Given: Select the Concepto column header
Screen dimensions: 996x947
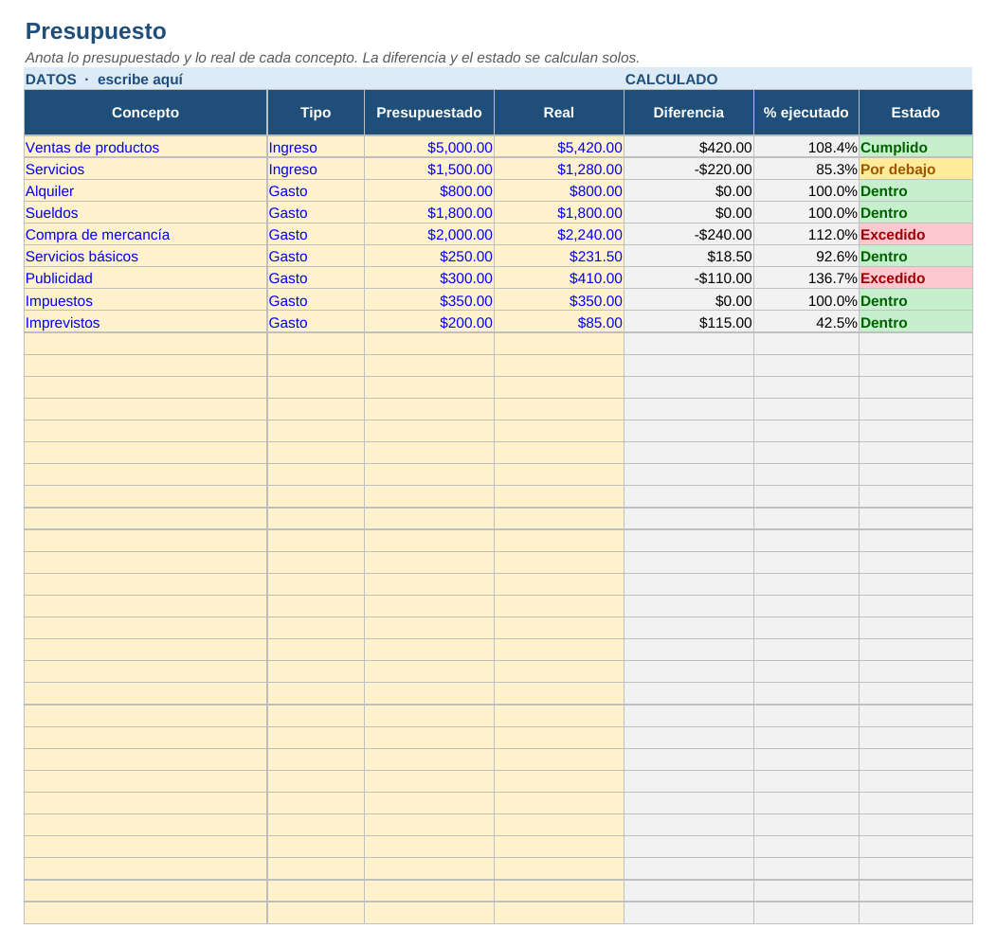Looking at the screenshot, I should click(145, 113).
